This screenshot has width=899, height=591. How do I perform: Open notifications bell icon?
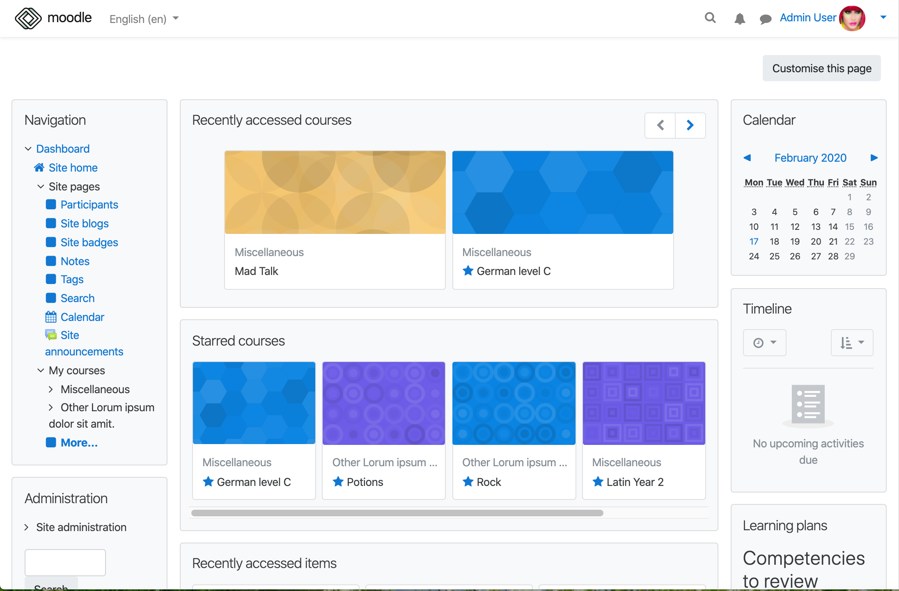[x=740, y=18]
